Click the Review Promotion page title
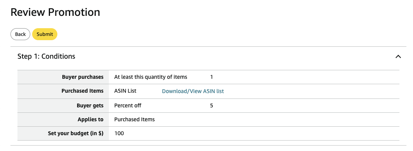 point(55,12)
